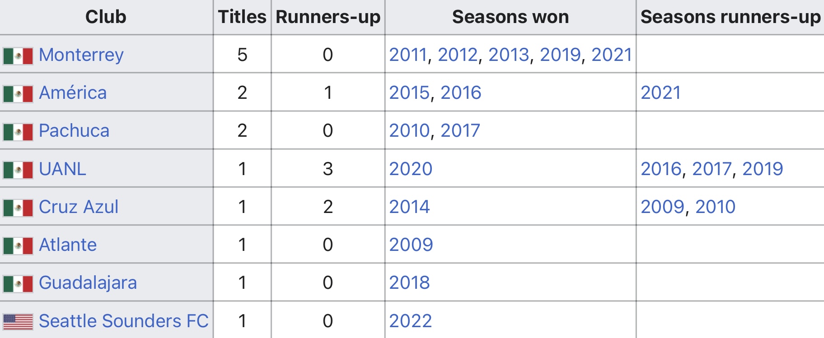Click the Mexico flag icon beside Atlante
Screen dimensions: 824x338
point(18,246)
